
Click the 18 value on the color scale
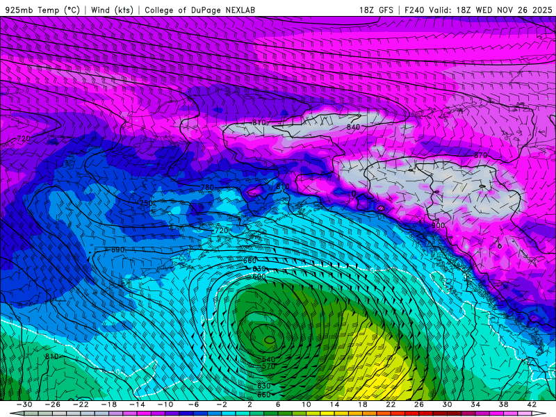tap(362, 404)
